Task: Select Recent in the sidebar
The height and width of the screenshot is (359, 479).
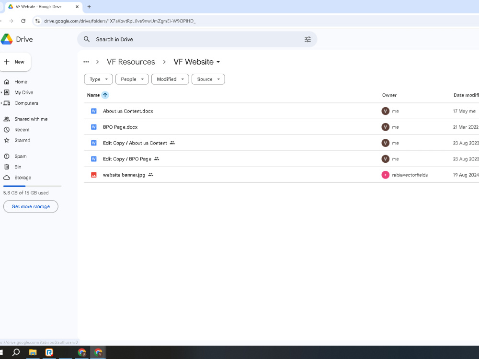Action: pos(22,130)
